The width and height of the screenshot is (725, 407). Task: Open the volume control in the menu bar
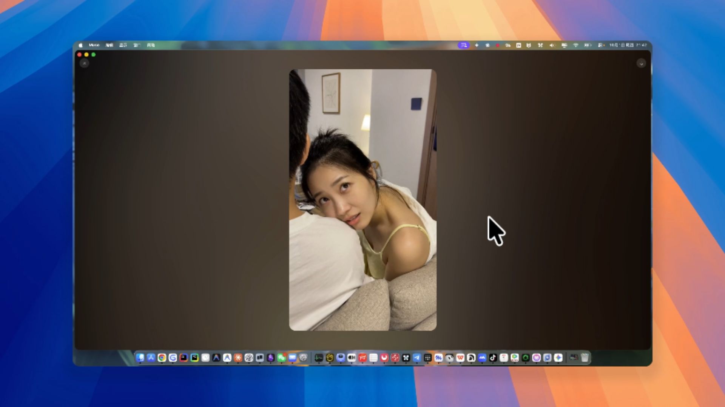[x=552, y=45]
